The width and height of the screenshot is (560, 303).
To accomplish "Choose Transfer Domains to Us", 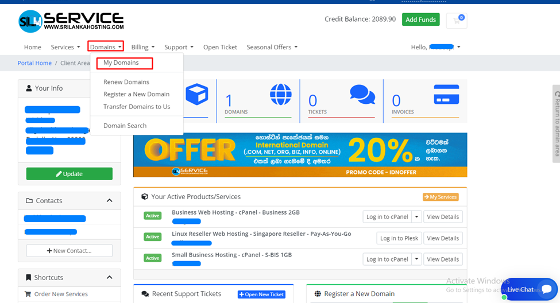I will coord(137,107).
